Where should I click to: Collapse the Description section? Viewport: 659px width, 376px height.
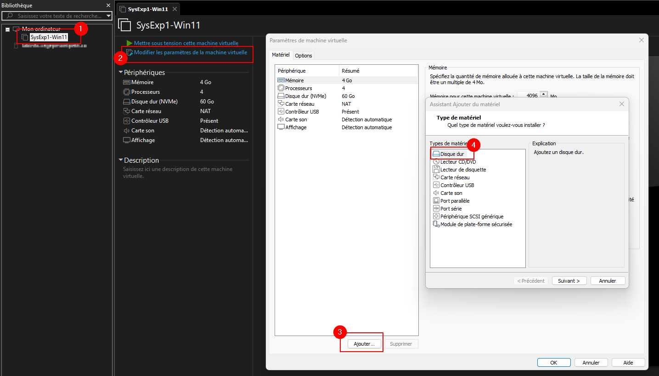[121, 160]
